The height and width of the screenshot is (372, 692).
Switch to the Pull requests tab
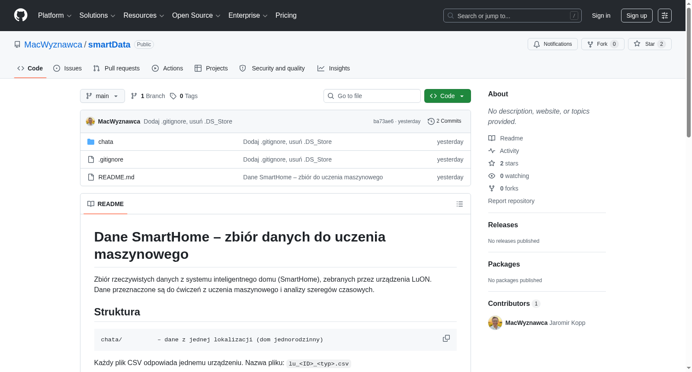[116, 68]
